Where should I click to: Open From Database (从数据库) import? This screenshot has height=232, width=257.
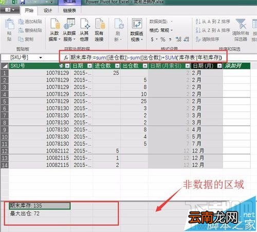54,30
